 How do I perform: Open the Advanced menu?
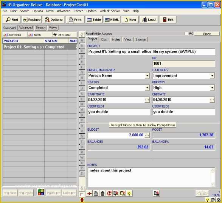[64, 11]
